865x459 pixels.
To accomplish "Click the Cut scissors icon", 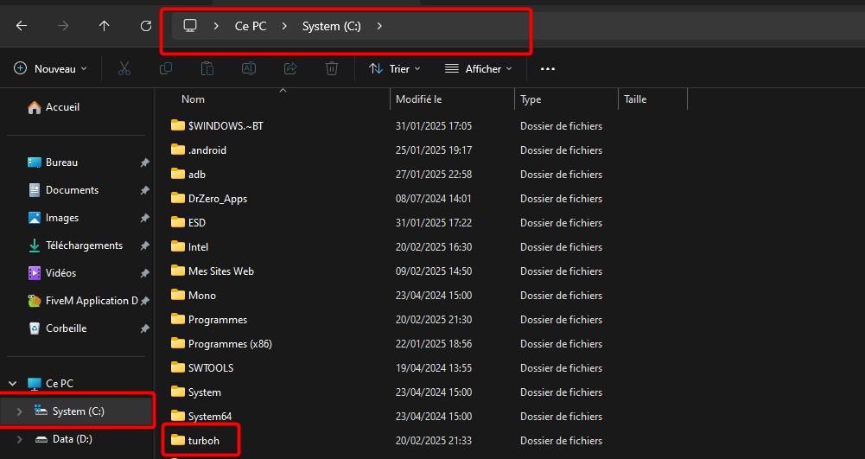I will (x=124, y=68).
